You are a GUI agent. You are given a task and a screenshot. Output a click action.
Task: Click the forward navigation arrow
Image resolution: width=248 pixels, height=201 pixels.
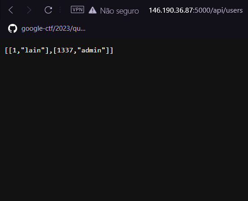point(29,10)
